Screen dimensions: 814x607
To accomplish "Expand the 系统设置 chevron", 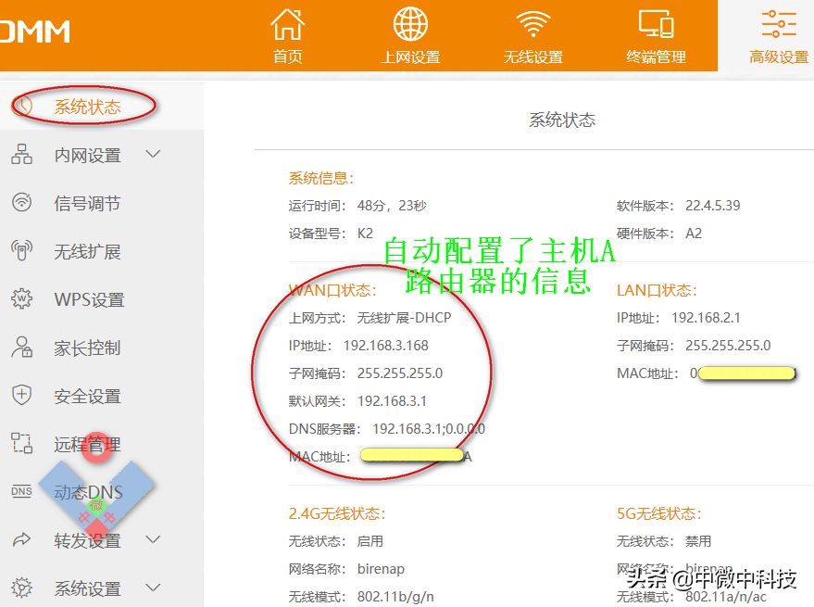I will coord(153,588).
